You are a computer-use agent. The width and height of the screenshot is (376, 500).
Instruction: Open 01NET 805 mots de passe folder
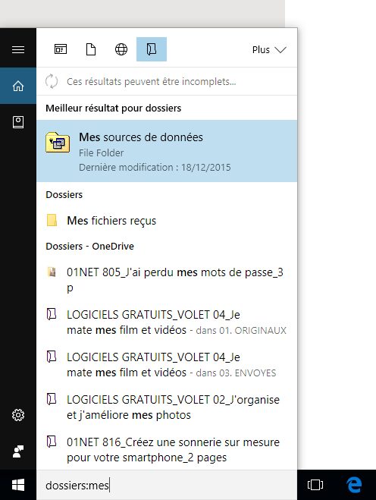pos(167,280)
